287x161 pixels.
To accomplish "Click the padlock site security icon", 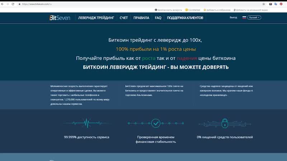I will [x=19, y=4].
